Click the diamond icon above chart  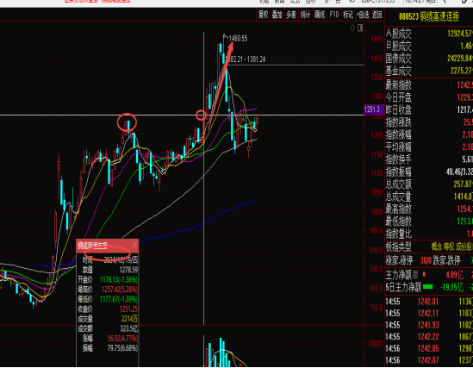(352, 28)
